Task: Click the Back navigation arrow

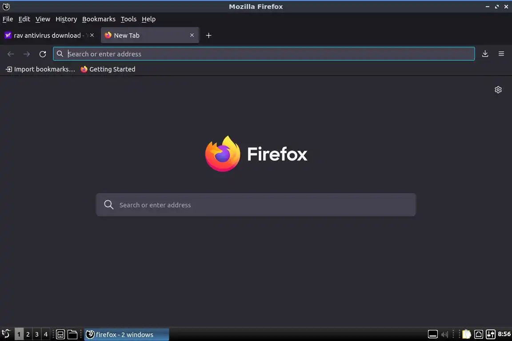Action: 11,54
